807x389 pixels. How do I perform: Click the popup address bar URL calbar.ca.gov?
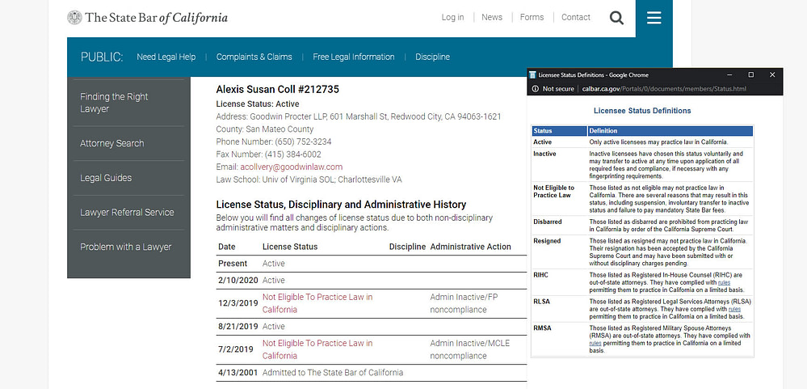[x=664, y=89]
